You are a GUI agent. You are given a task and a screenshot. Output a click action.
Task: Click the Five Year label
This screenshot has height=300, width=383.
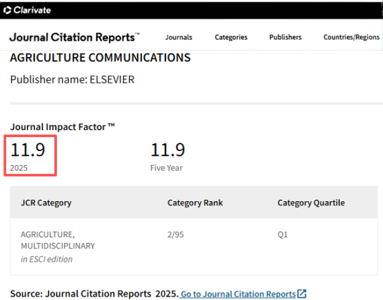pyautogui.click(x=166, y=168)
